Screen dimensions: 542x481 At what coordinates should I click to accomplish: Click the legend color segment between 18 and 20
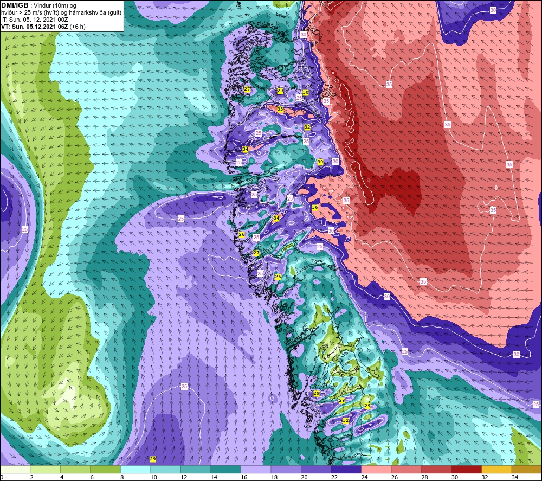[286, 469]
